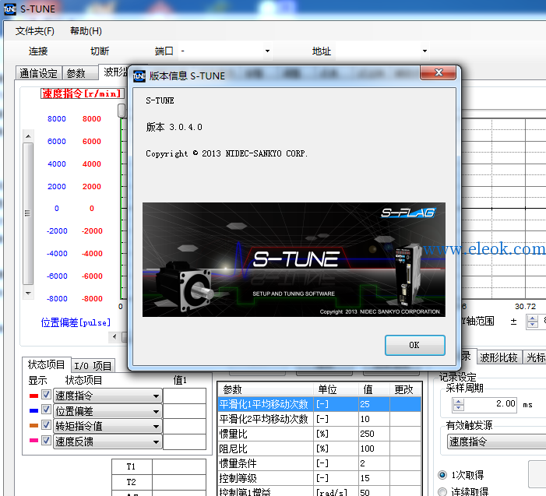Click the pink 速度反馈 color swatch
546x496 pixels.
pyautogui.click(x=33, y=440)
